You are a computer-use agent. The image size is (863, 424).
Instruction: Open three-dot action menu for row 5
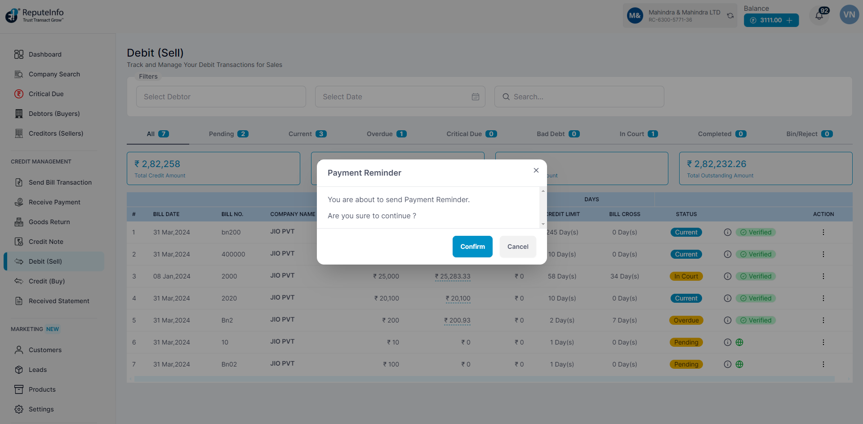[x=823, y=320]
